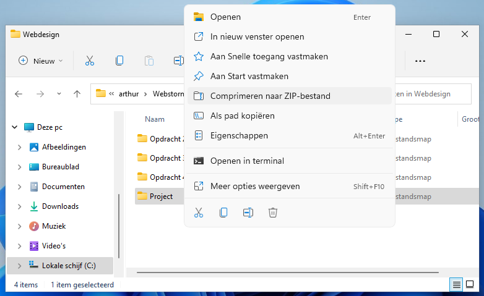Expand the Lokale schijf (C:) tree node
484x296 pixels.
point(19,266)
